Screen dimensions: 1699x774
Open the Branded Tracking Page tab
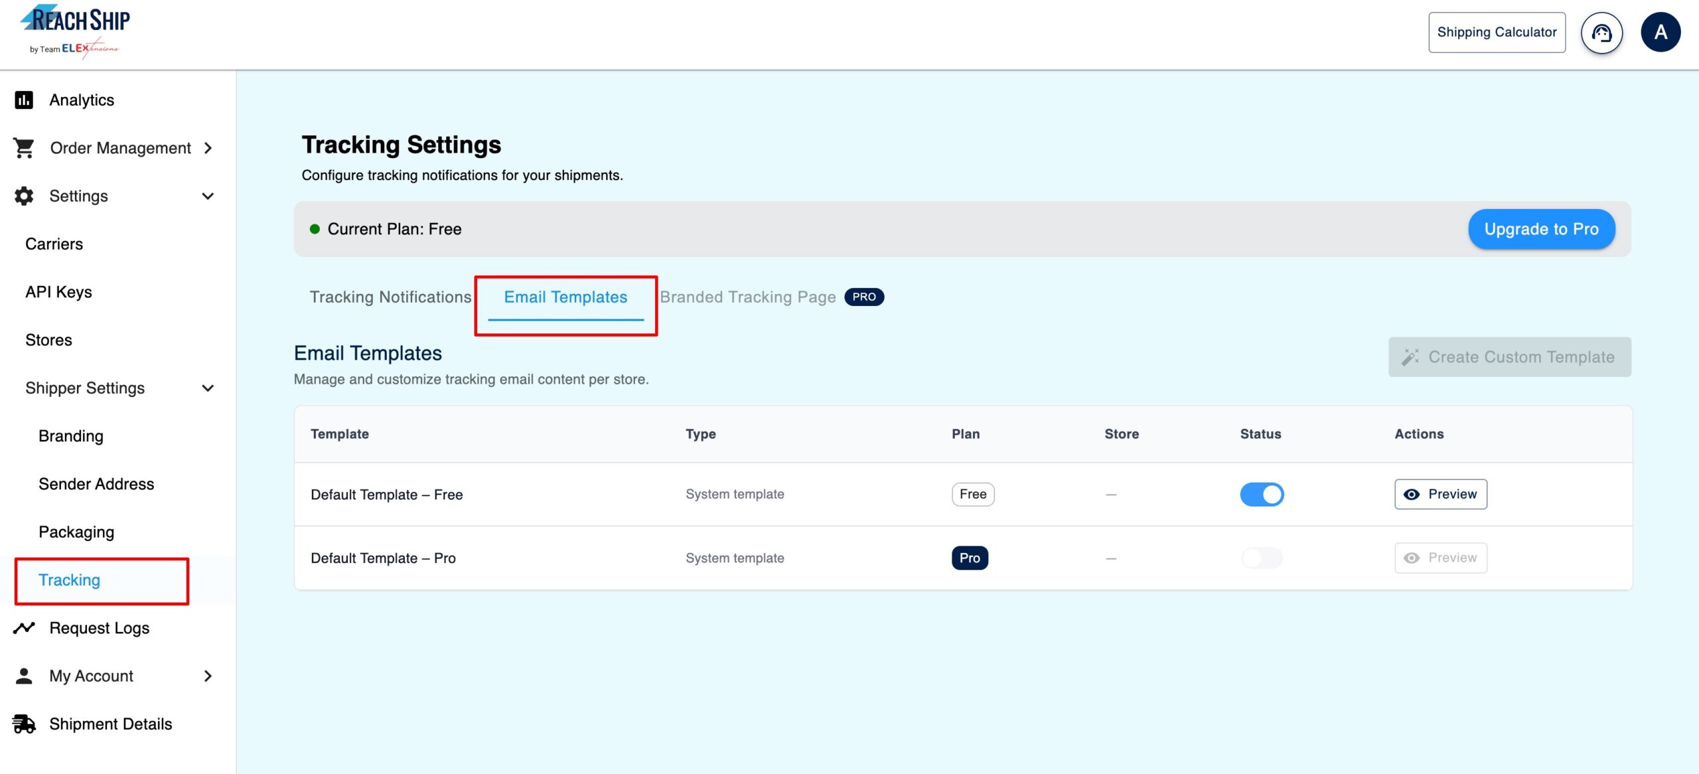[747, 297]
